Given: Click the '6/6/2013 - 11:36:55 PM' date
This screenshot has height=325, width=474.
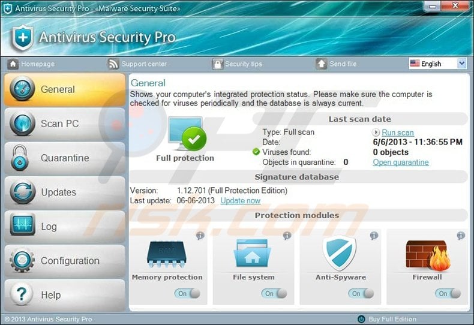Looking at the screenshot, I should tap(418, 142).
